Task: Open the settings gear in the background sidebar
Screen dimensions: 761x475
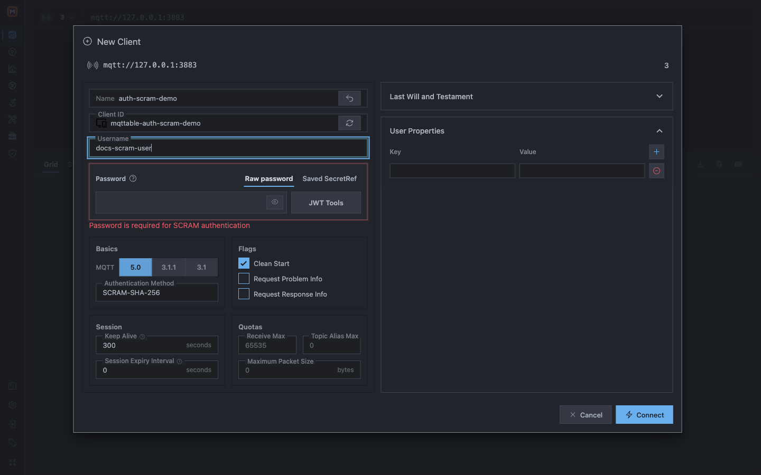Action: point(12,405)
